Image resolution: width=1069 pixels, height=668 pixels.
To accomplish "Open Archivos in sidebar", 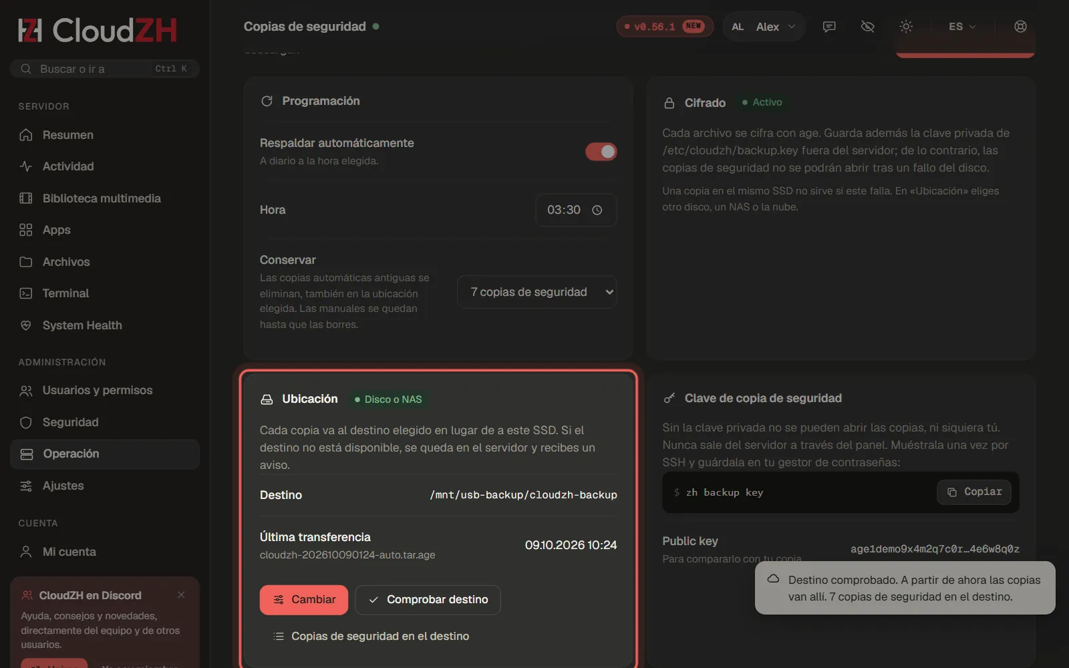I will pyautogui.click(x=105, y=262).
